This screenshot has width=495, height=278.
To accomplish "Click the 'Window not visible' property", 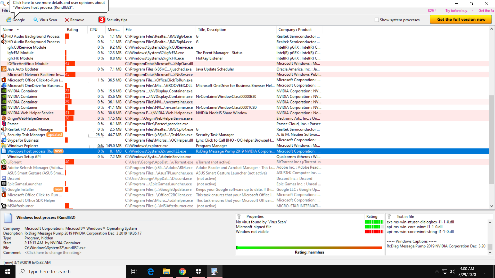I will [x=252, y=232].
